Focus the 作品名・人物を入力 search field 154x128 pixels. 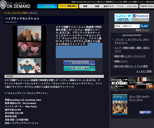(127, 26)
